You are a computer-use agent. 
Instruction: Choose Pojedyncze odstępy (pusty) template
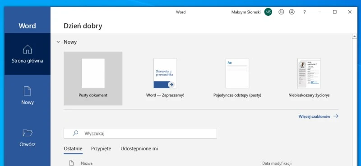click(237, 79)
